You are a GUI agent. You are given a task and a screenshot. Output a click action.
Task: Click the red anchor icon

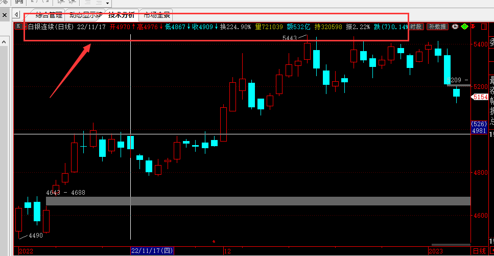474,27
